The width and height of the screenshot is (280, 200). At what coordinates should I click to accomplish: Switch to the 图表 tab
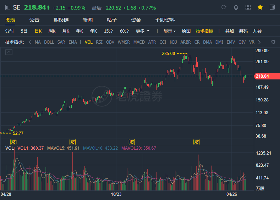click(x=10, y=20)
